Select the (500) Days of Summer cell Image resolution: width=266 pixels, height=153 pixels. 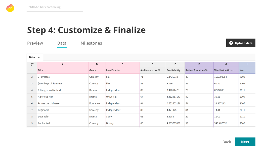(63, 83)
